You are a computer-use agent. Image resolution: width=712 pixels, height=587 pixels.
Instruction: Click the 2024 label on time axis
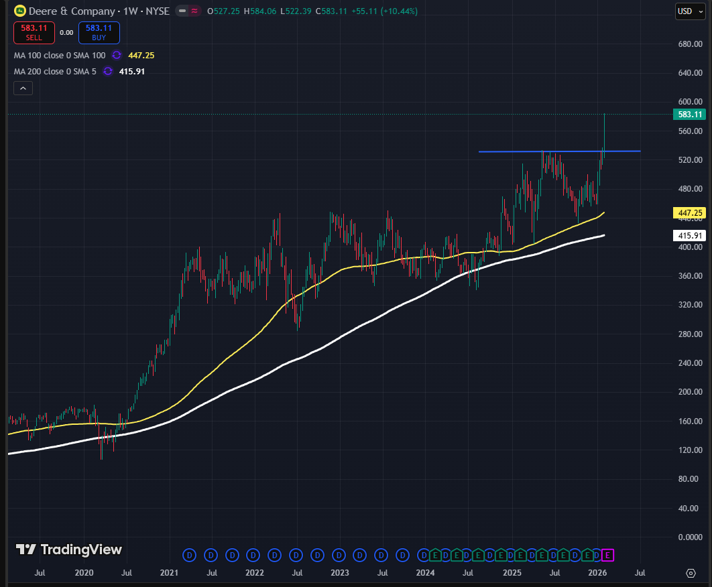click(426, 572)
